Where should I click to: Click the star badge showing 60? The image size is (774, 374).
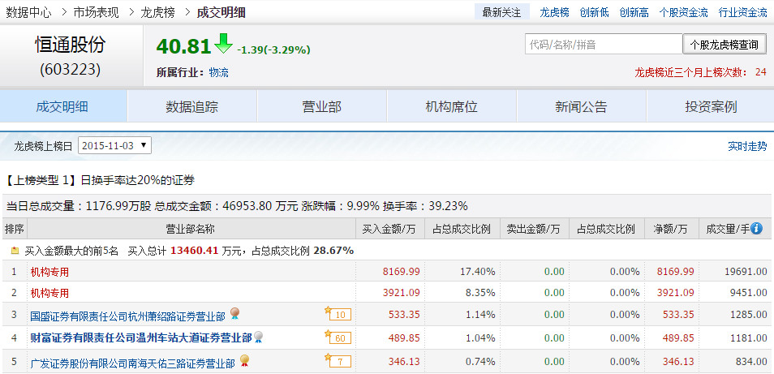click(x=338, y=337)
